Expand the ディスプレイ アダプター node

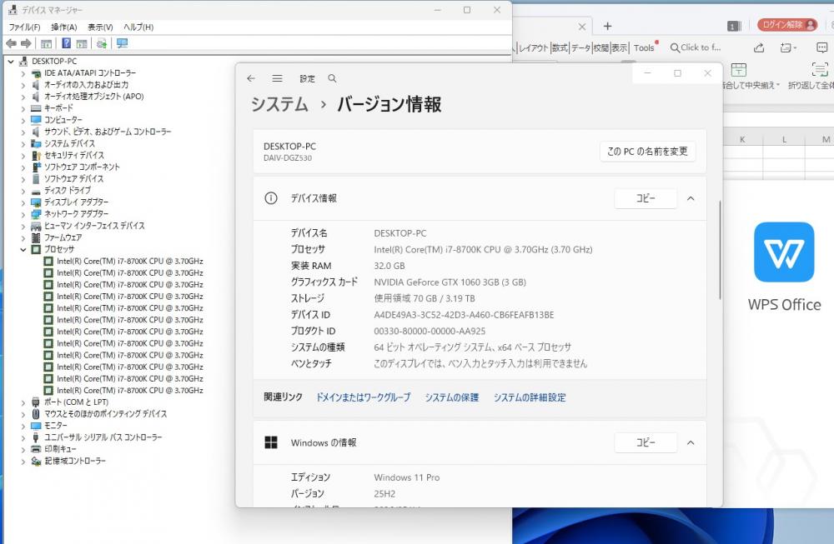[23, 202]
